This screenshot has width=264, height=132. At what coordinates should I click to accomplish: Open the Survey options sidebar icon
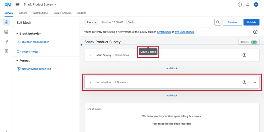(6, 51)
